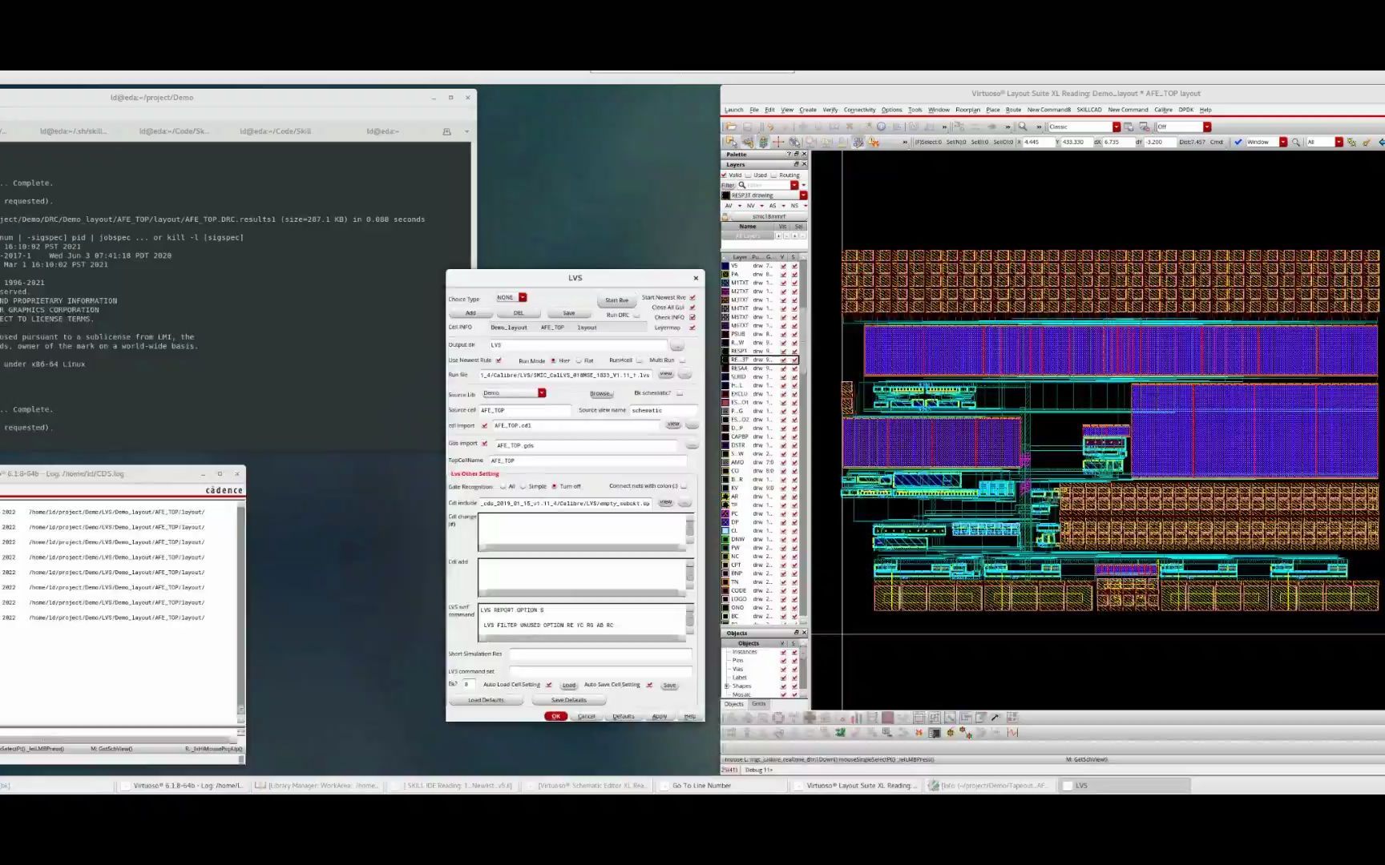
Task: Toggle the Valid checkbox in Layers panel
Action: click(724, 175)
